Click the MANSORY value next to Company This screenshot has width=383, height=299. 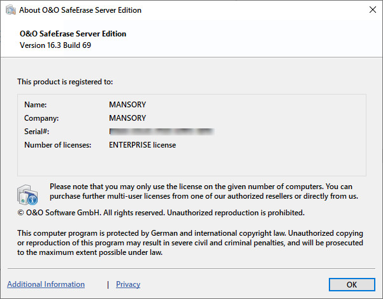coord(127,118)
